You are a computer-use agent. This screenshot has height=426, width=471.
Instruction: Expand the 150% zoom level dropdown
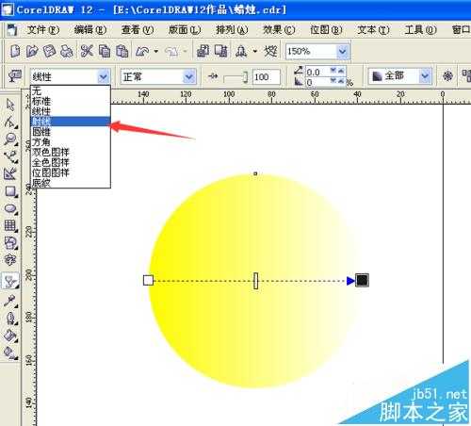coord(343,51)
